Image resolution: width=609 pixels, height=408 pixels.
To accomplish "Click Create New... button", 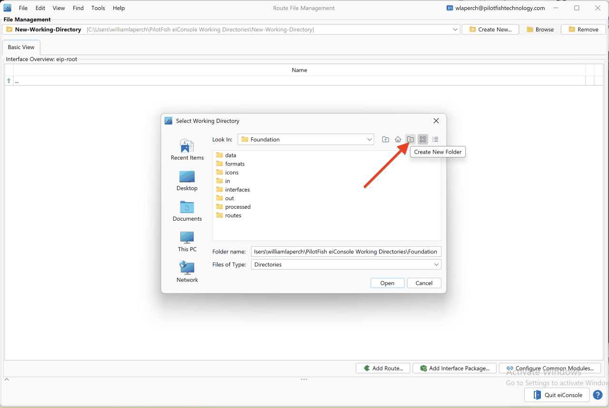I will [x=491, y=29].
